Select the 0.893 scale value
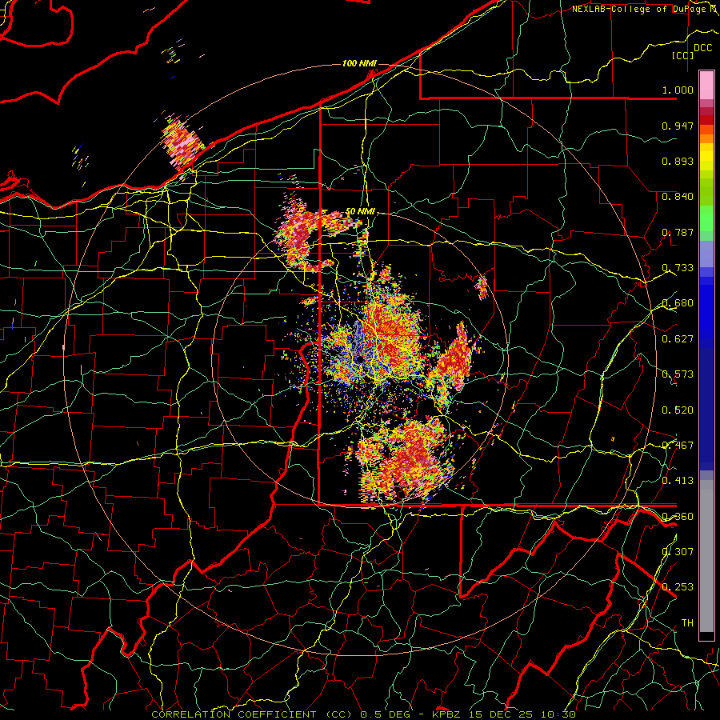The width and height of the screenshot is (720, 720). click(x=678, y=161)
